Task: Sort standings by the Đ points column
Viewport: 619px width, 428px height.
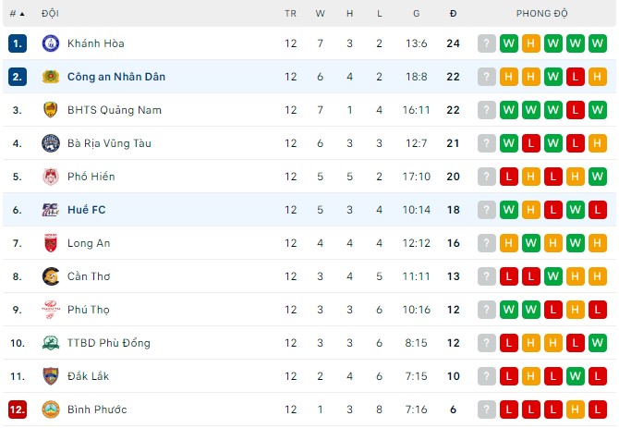Action: click(453, 14)
